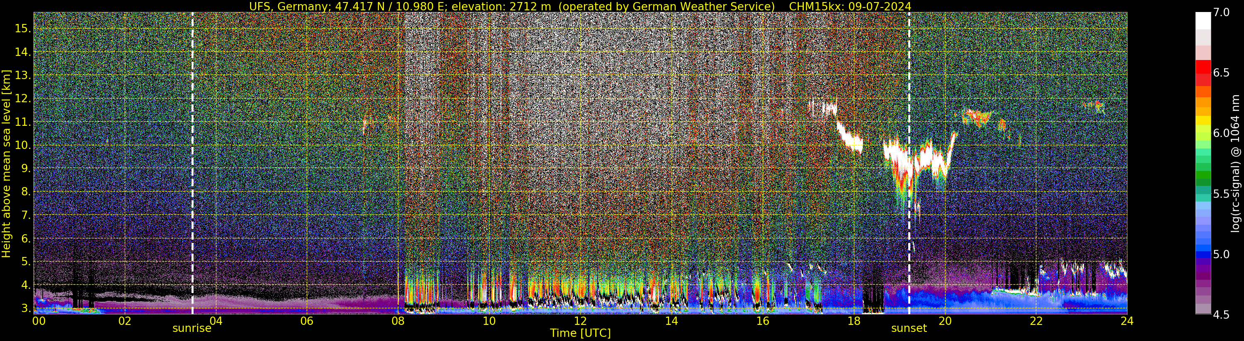
Task: Select the "02" time axis tick label
Action: pyautogui.click(x=125, y=321)
